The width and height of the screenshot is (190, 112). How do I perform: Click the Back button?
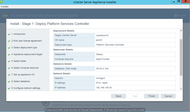pos(118,96)
